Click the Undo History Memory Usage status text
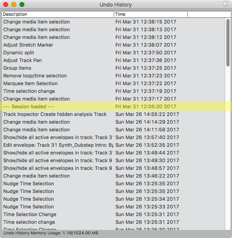The image size is (232, 238). [51, 233]
